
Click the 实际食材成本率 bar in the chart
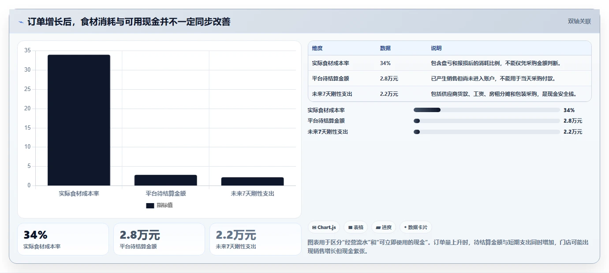(x=79, y=120)
